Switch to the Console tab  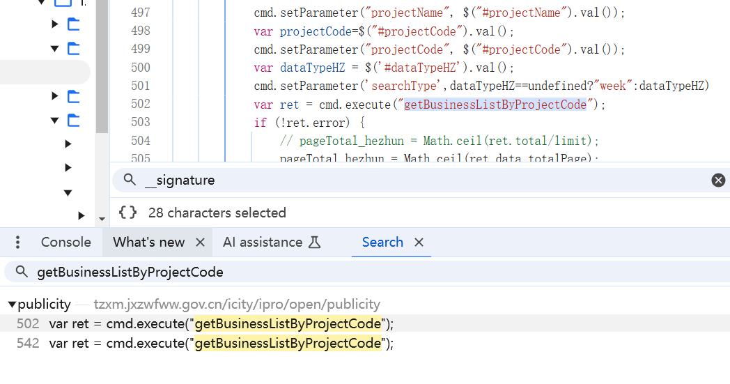pos(65,243)
